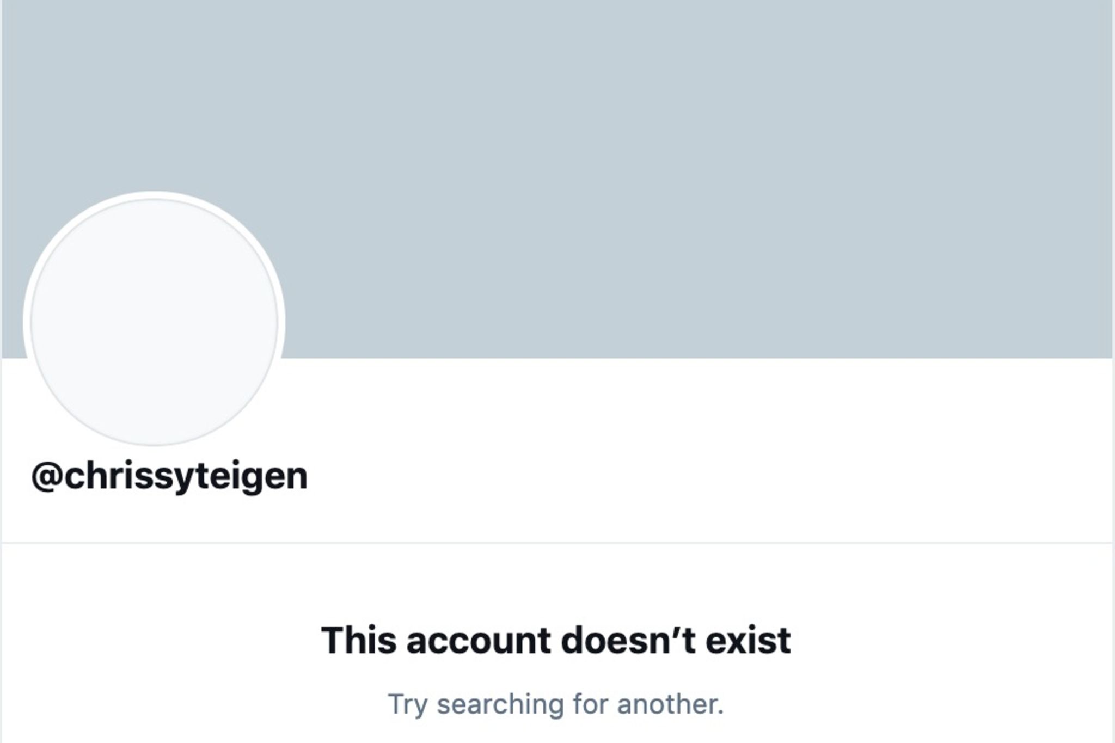Screen dimensions: 1115x743
Task: Click the empty profile avatar circle
Action: click(x=154, y=321)
